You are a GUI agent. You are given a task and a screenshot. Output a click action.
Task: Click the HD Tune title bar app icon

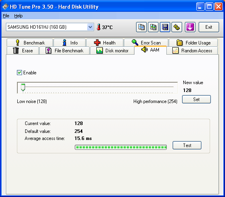5,7
